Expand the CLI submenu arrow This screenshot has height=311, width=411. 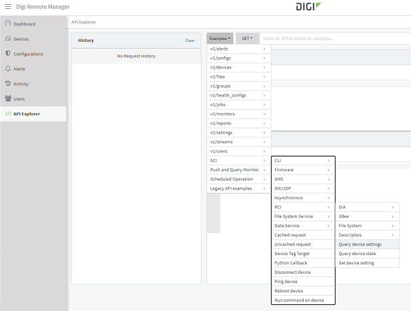[x=328, y=160]
